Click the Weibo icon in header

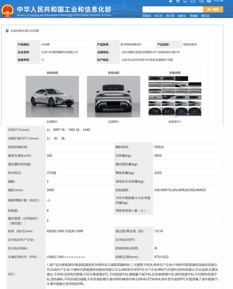point(209,1)
